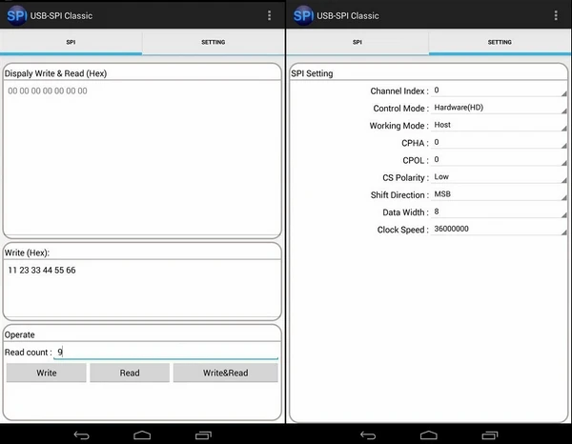
Task: Click the Read button
Action: tap(130, 373)
